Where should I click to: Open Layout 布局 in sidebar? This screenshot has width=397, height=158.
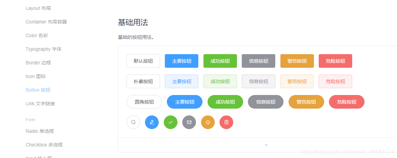(38, 8)
